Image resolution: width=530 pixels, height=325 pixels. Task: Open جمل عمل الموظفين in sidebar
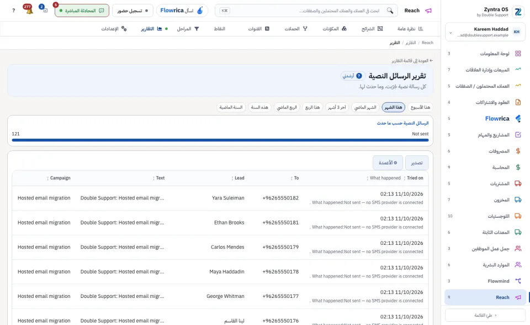click(484, 249)
